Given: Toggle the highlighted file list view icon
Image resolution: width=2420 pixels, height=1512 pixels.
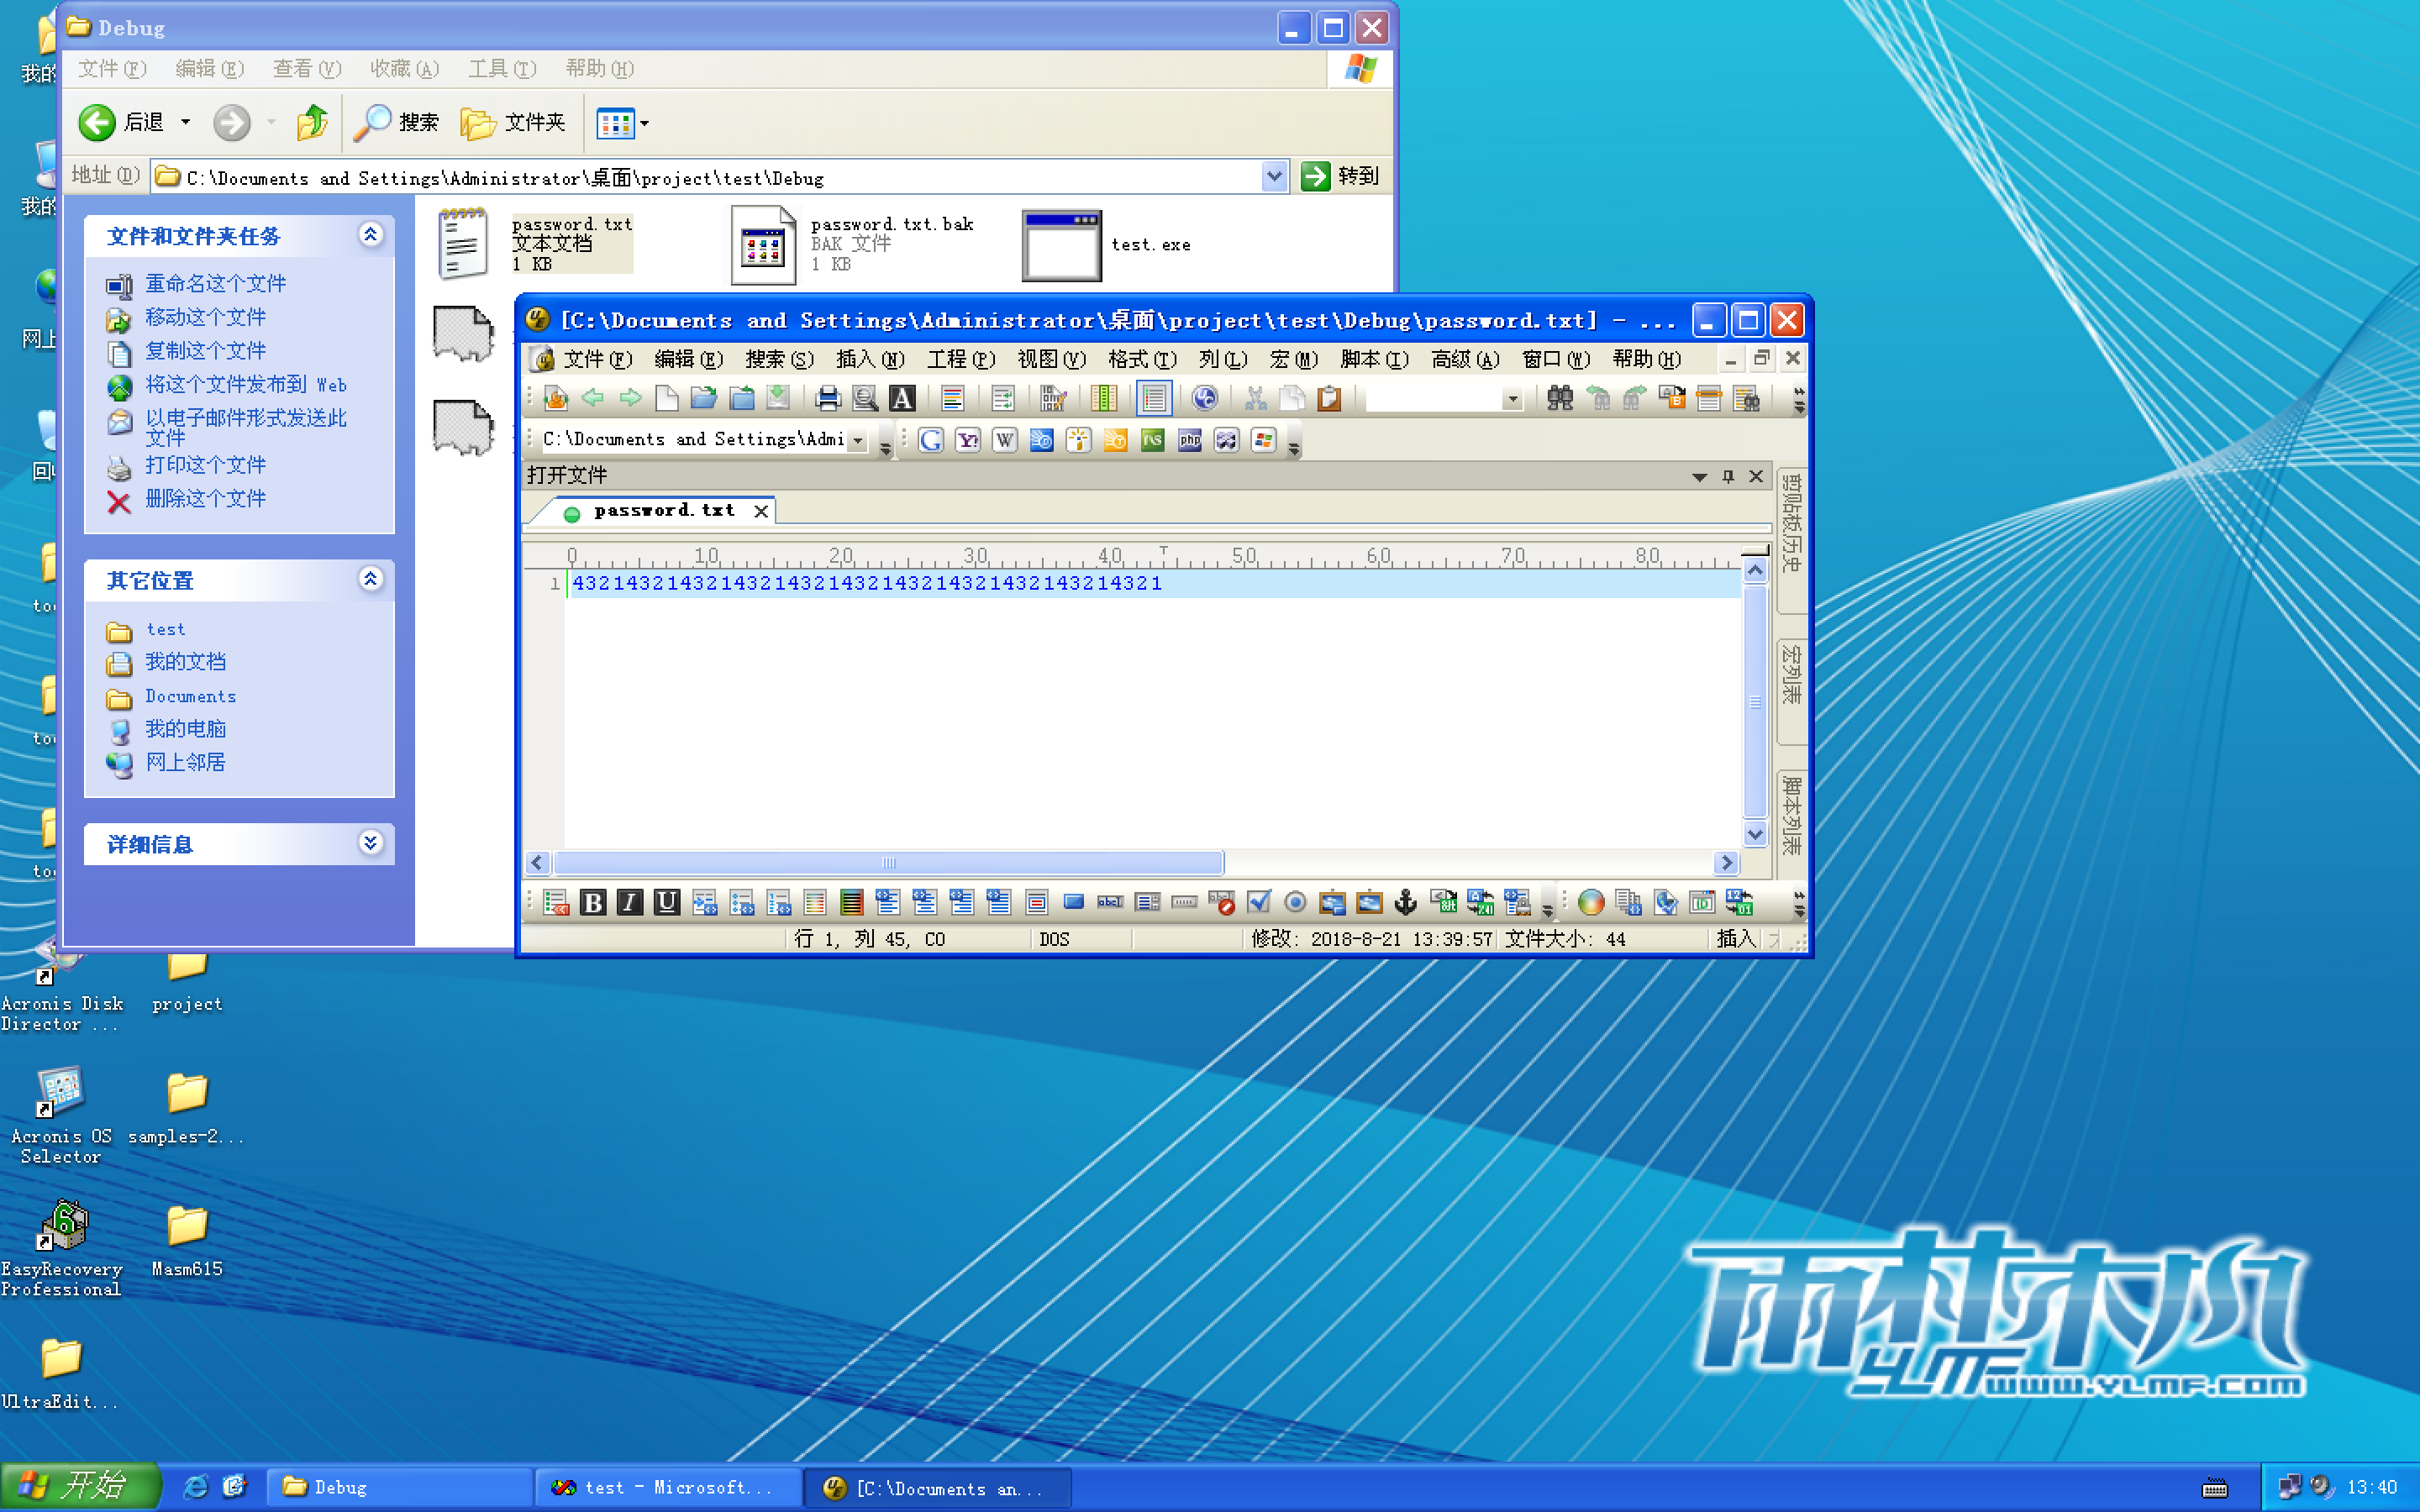Looking at the screenshot, I should [1154, 399].
